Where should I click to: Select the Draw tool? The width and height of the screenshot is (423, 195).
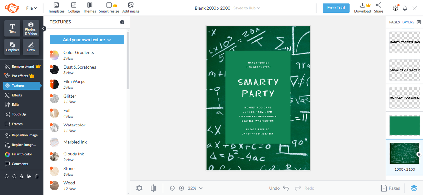(31, 47)
